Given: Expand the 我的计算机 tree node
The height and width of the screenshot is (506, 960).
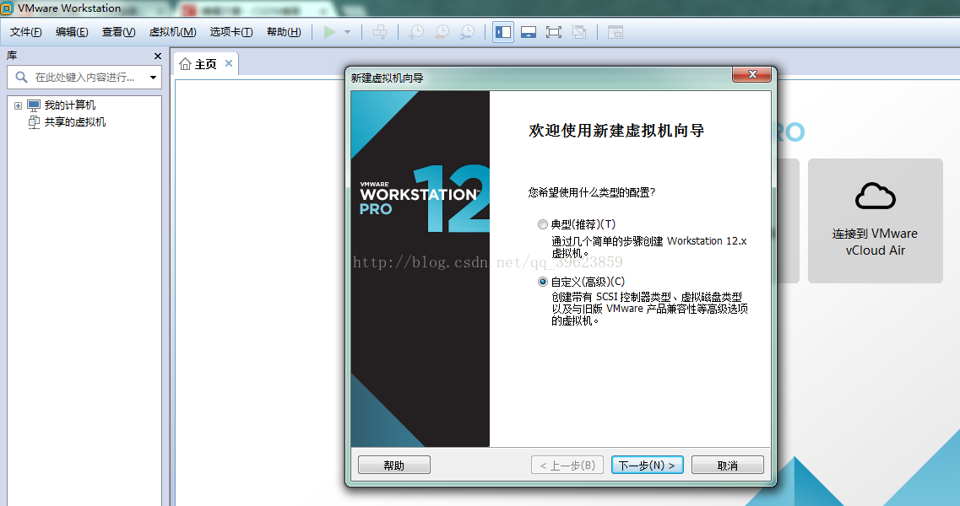Looking at the screenshot, I should click(18, 105).
